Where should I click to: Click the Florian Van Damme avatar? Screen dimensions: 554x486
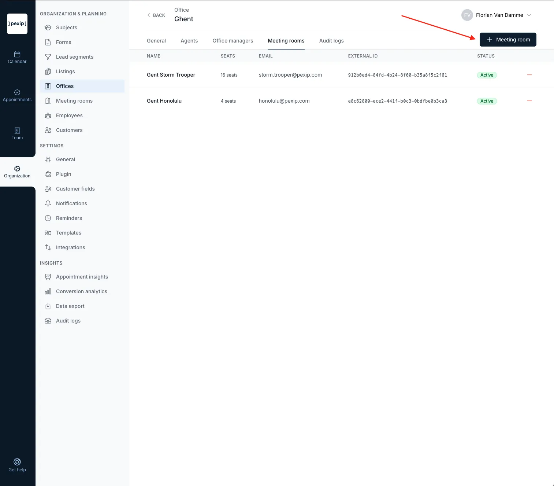click(467, 15)
